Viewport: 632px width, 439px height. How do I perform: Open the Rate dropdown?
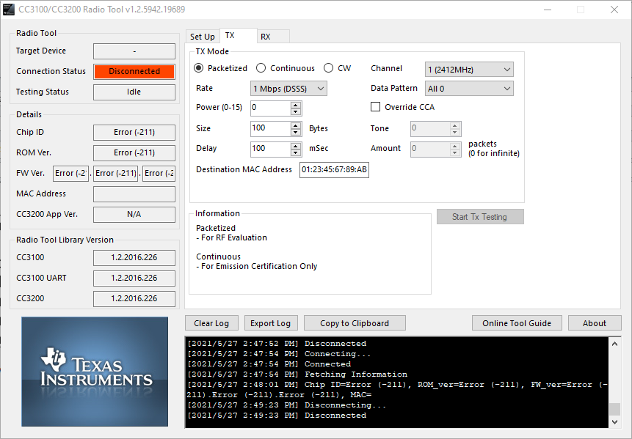tap(288, 89)
